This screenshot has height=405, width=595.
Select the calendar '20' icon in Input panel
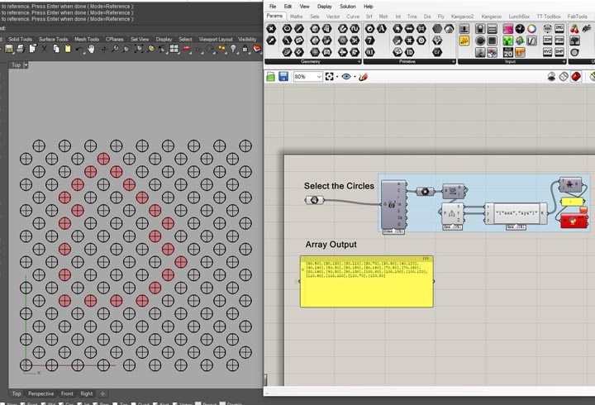(508, 52)
